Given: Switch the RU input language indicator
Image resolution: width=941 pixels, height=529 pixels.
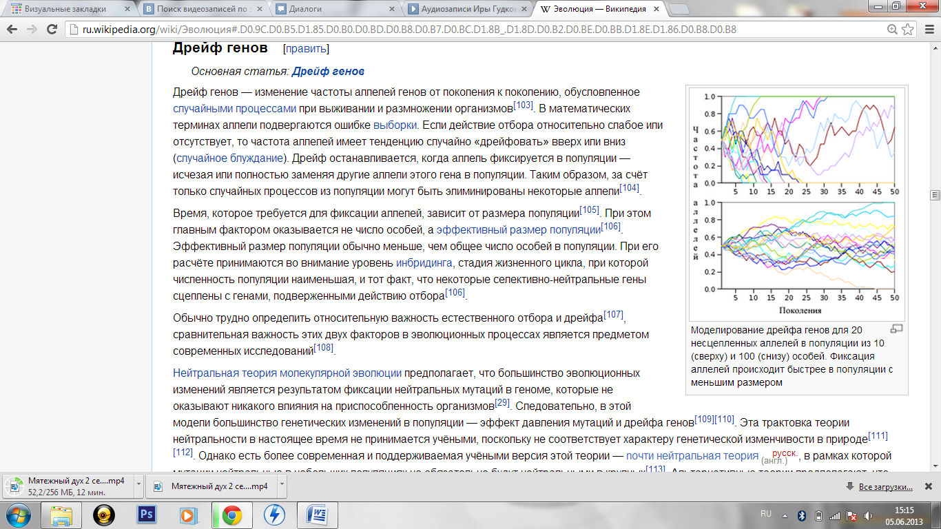Looking at the screenshot, I should [766, 514].
